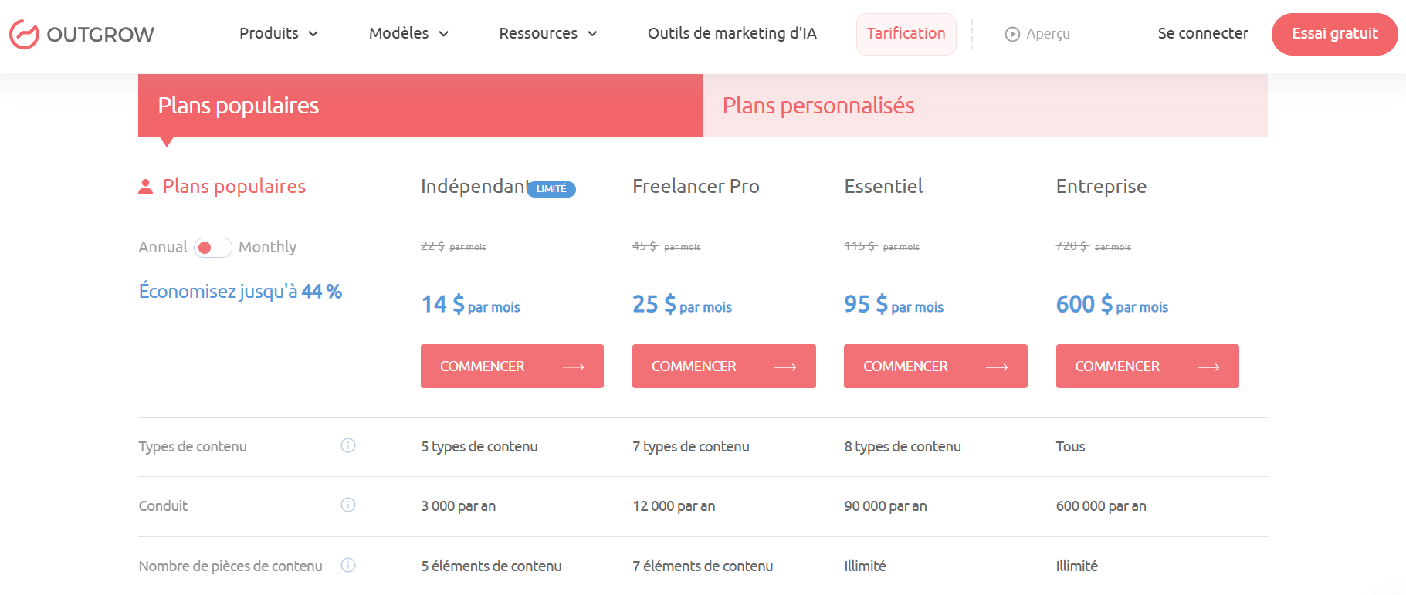Click the Se connecter link
Screen dimensions: 1406x595
[1203, 33]
